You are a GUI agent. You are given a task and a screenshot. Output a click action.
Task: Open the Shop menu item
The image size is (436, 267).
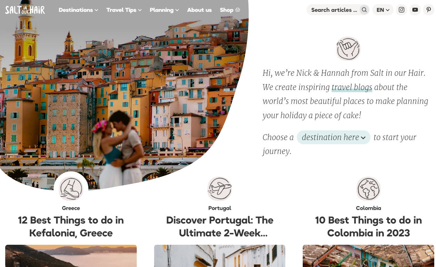[x=230, y=10]
